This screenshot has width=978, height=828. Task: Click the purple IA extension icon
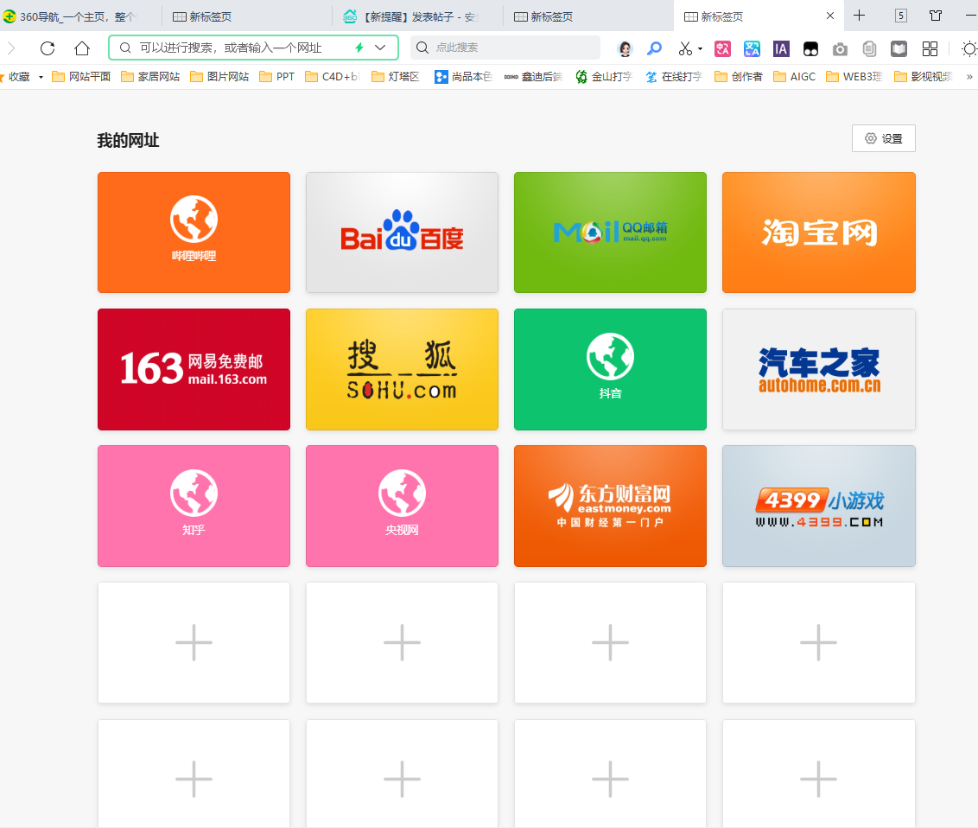[781, 48]
